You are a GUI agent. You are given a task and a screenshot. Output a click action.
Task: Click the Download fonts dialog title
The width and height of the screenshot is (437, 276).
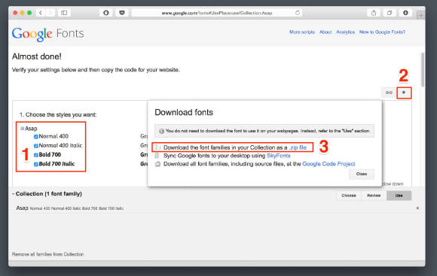[184, 112]
